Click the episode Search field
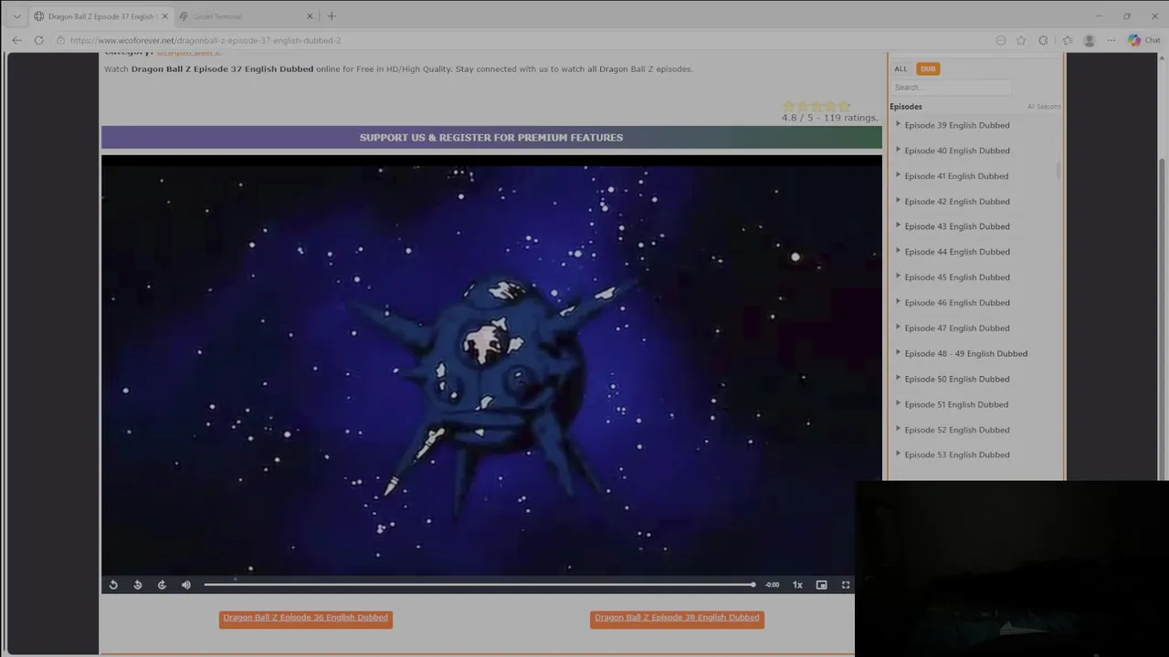This screenshot has height=657, width=1169. click(951, 88)
